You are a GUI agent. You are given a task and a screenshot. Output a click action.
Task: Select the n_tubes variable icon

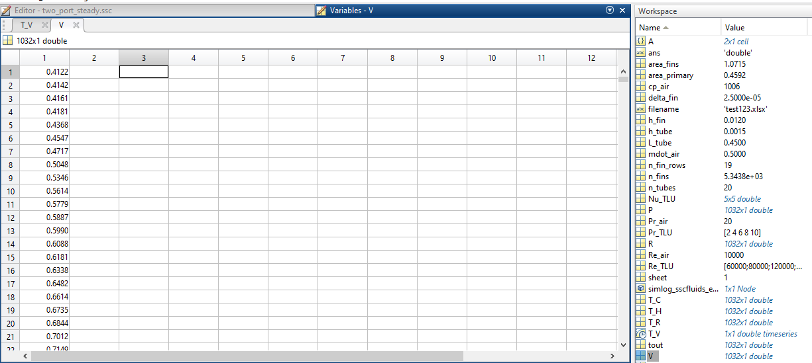[x=640, y=187]
